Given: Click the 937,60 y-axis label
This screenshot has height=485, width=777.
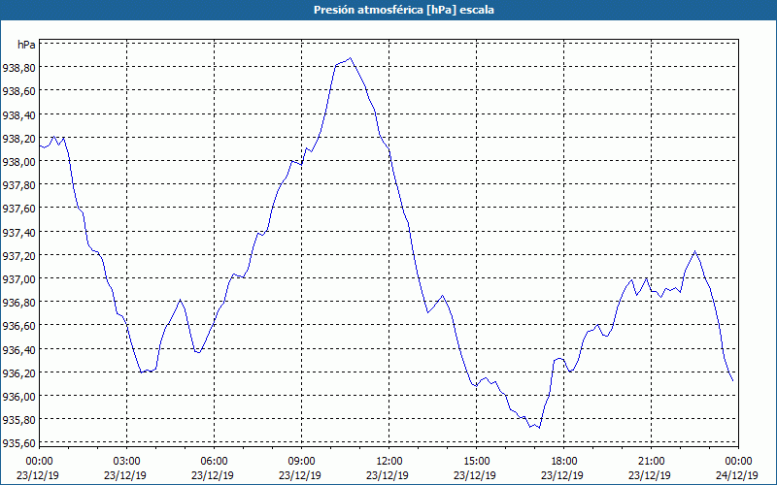Looking at the screenshot, I should point(18,210).
